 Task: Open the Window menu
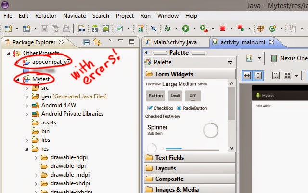coord(168,16)
